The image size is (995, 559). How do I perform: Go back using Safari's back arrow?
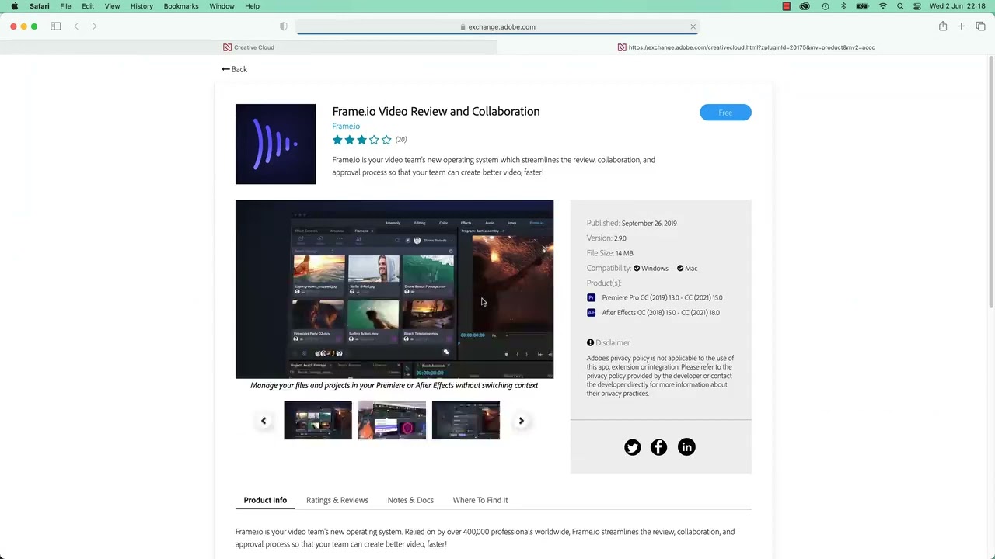(x=76, y=26)
